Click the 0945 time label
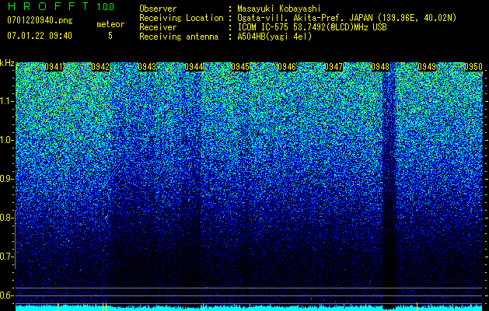The height and width of the screenshot is (311, 489). coord(240,67)
